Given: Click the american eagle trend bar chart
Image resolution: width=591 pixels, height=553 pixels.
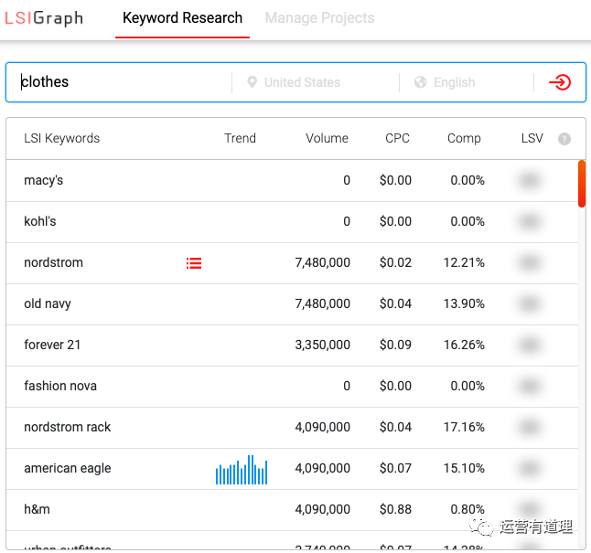Looking at the screenshot, I should tap(242, 470).
